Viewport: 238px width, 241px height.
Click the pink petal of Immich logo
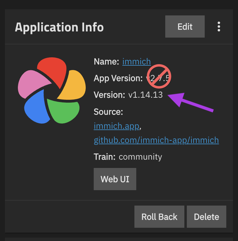[x=32, y=83]
